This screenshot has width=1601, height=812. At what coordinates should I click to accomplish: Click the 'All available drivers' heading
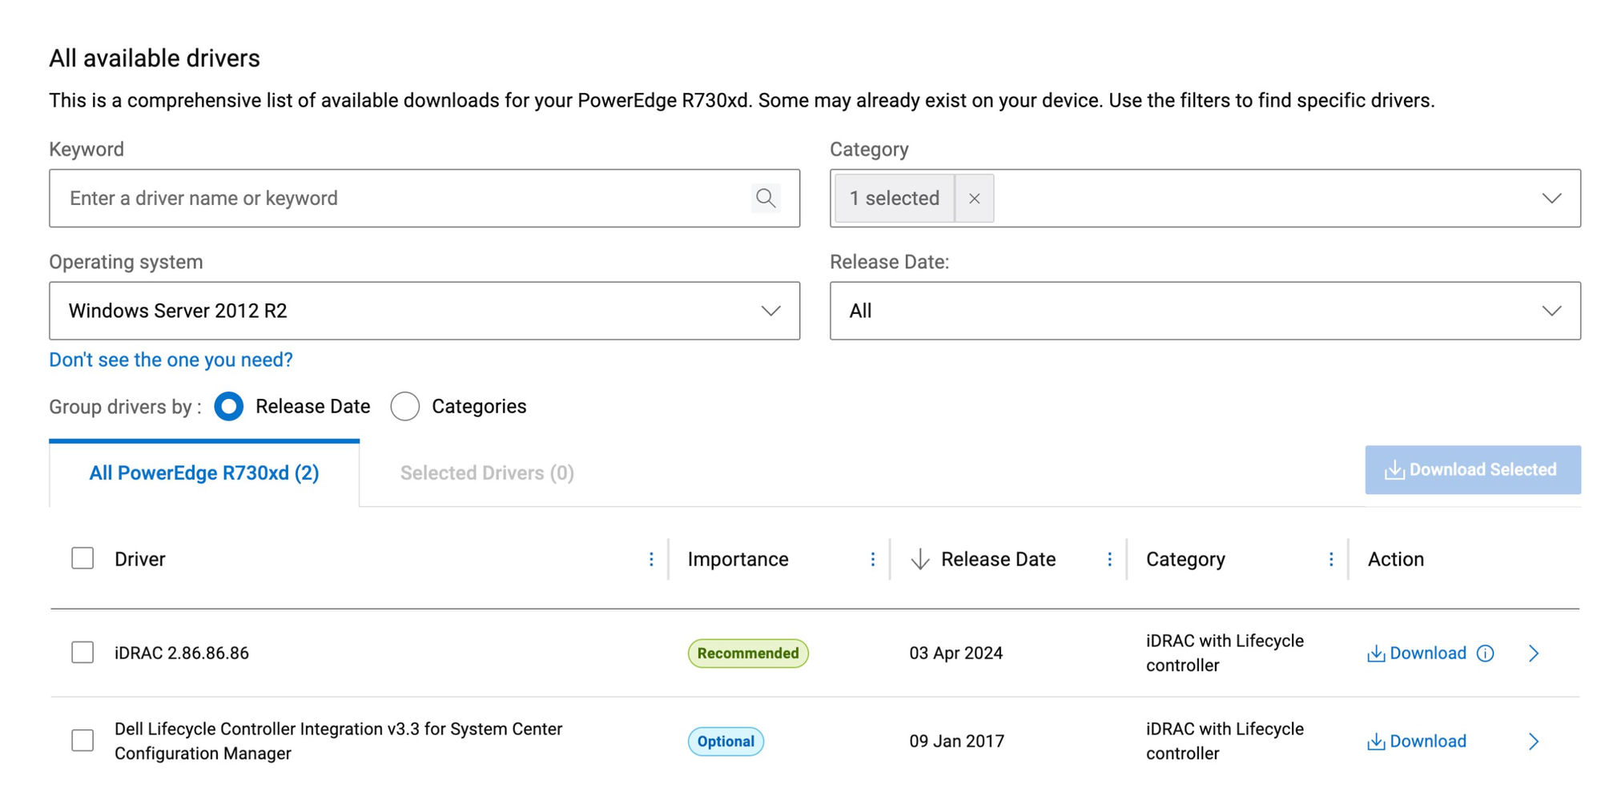[155, 58]
